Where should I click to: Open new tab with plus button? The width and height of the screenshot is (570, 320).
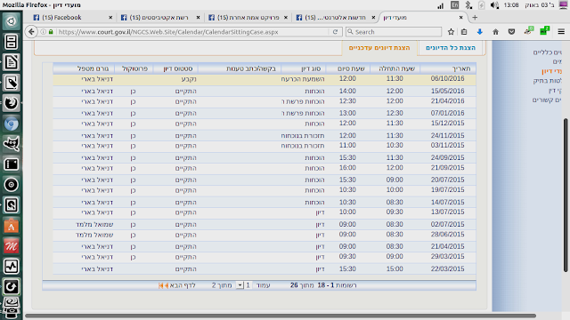[475, 18]
